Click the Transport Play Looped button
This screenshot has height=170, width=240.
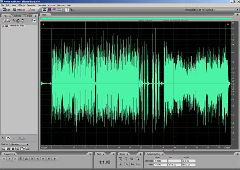point(26,159)
